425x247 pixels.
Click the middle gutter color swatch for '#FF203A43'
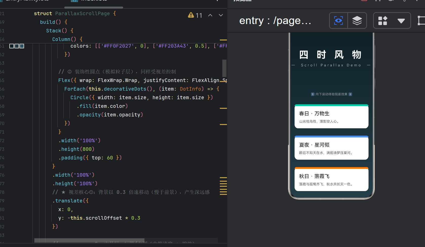(17, 46)
